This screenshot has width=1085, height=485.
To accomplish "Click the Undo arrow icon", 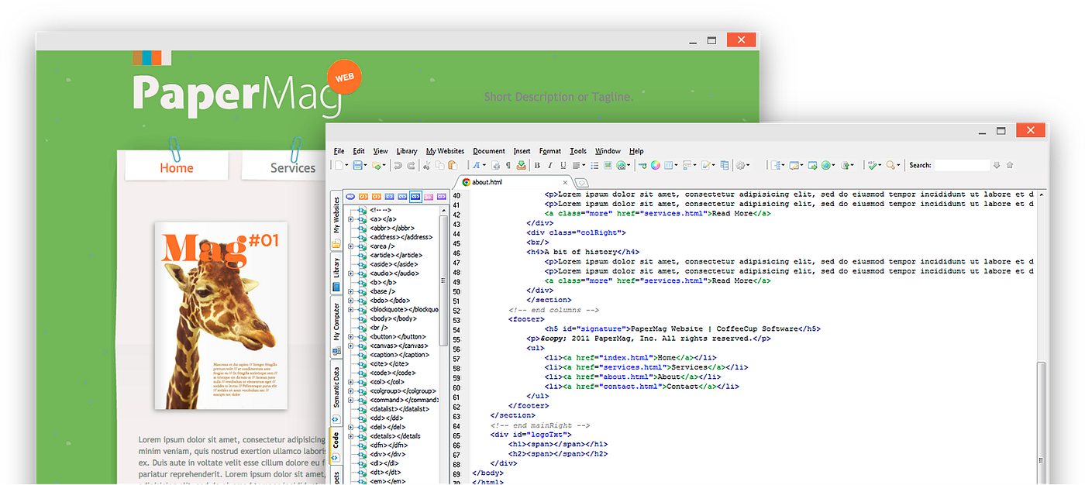I will tap(398, 165).
